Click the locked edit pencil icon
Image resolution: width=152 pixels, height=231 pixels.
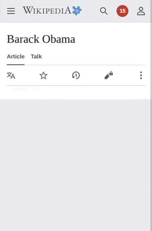coord(109,75)
